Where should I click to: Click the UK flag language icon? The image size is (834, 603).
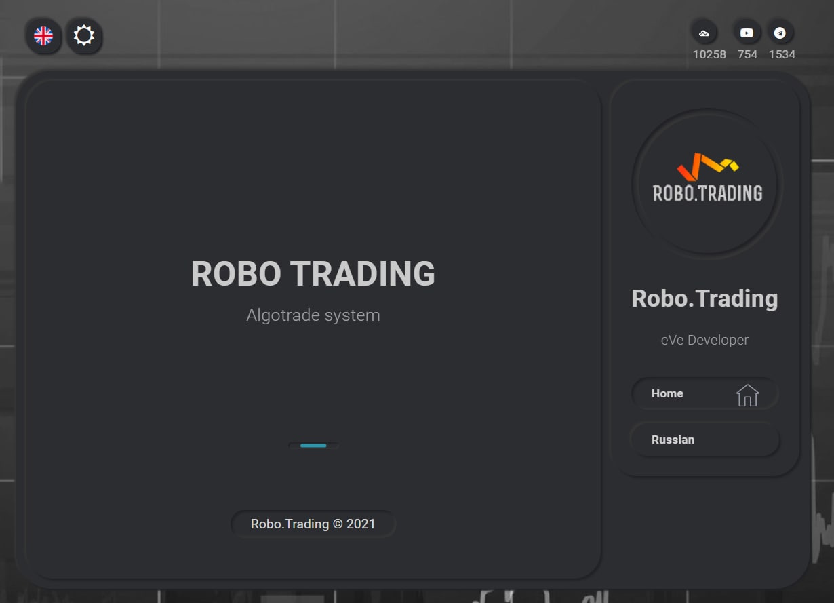pyautogui.click(x=43, y=36)
